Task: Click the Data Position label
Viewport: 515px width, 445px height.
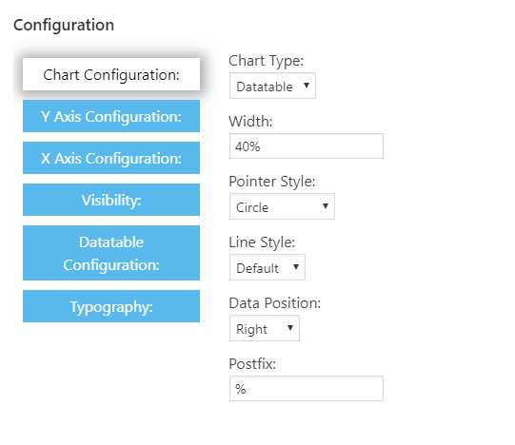Action: [275, 303]
